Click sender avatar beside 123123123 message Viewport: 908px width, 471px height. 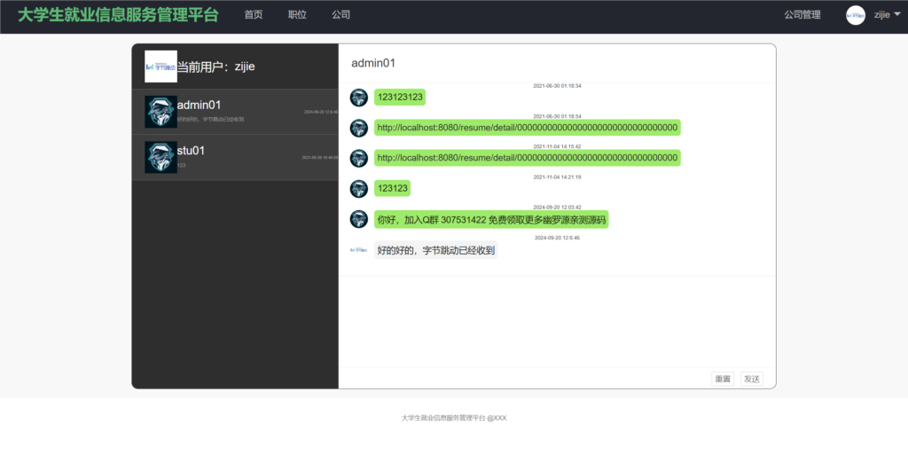[x=359, y=98]
